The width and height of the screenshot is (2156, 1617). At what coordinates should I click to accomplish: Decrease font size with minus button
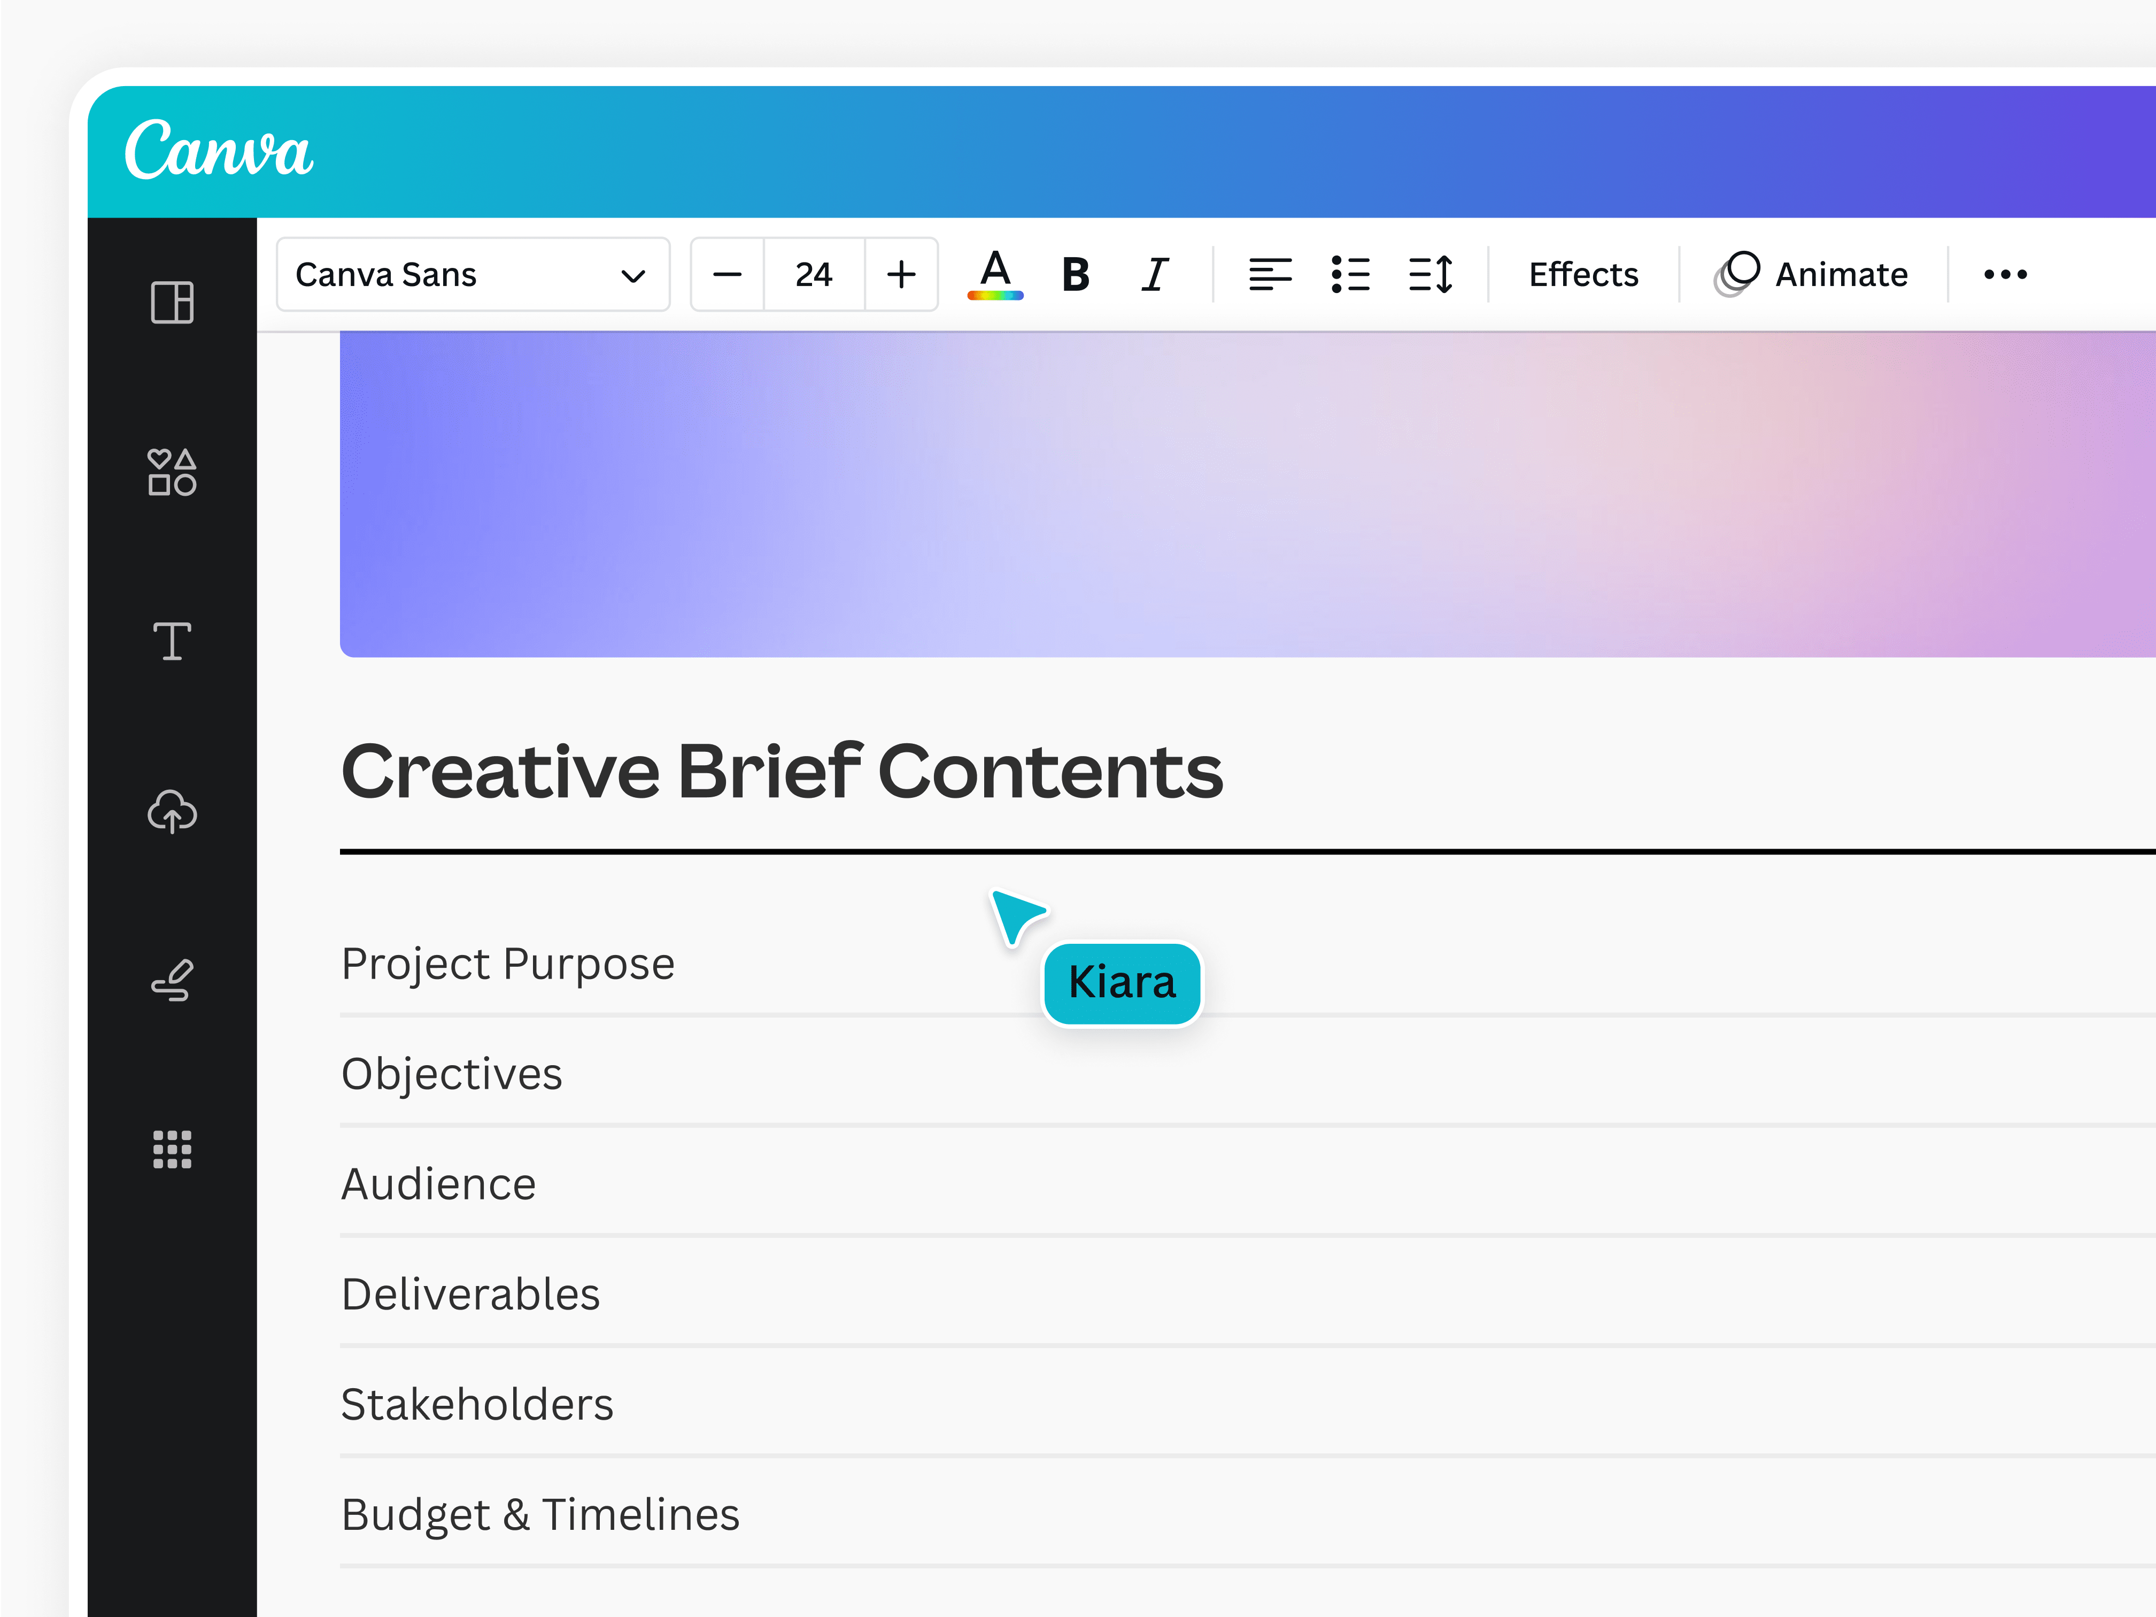[x=727, y=274]
